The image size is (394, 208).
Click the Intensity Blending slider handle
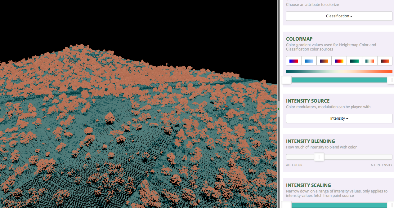click(x=319, y=157)
